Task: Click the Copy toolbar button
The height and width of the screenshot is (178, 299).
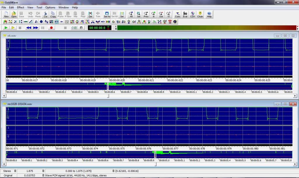Action: point(53,14)
